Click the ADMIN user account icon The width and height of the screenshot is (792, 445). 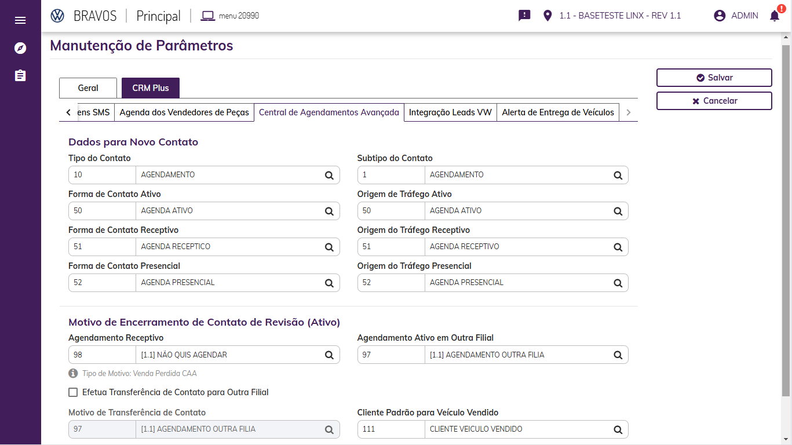[x=720, y=16]
